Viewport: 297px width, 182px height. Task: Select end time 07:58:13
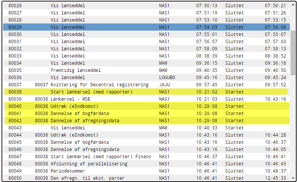pos(275,49)
